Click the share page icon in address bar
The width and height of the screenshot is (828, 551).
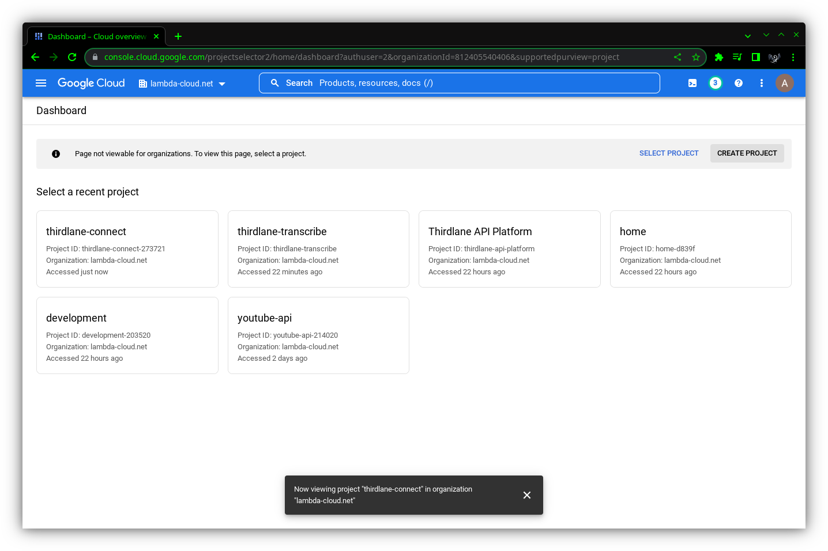click(x=678, y=57)
